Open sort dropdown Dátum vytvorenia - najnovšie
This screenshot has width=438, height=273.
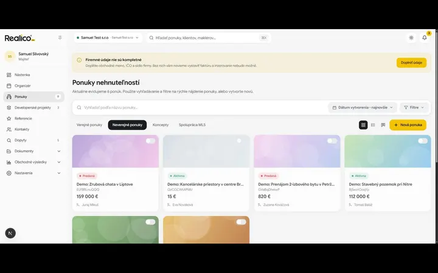click(x=363, y=107)
